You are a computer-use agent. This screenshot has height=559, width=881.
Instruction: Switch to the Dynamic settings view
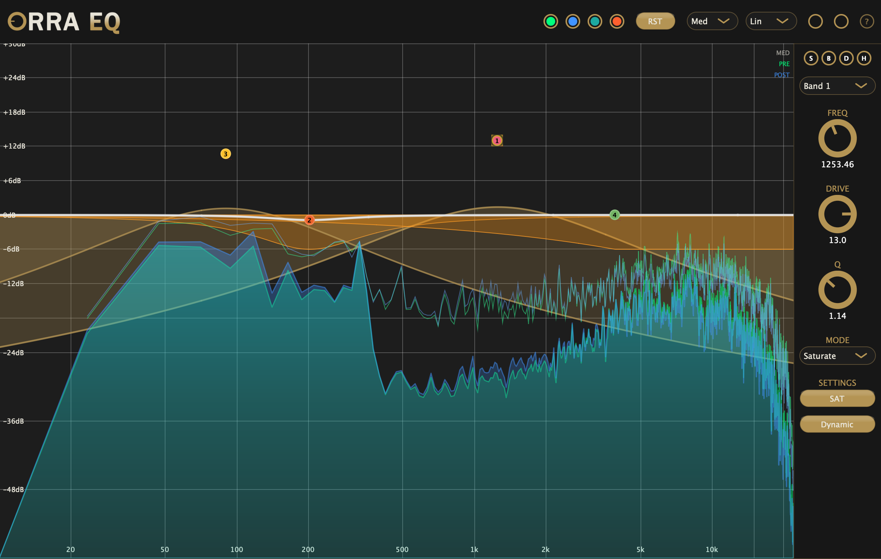coord(837,424)
